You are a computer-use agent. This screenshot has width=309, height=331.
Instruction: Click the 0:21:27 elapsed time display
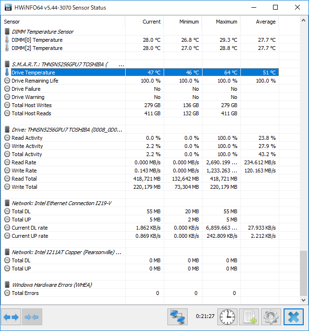[x=205, y=316]
